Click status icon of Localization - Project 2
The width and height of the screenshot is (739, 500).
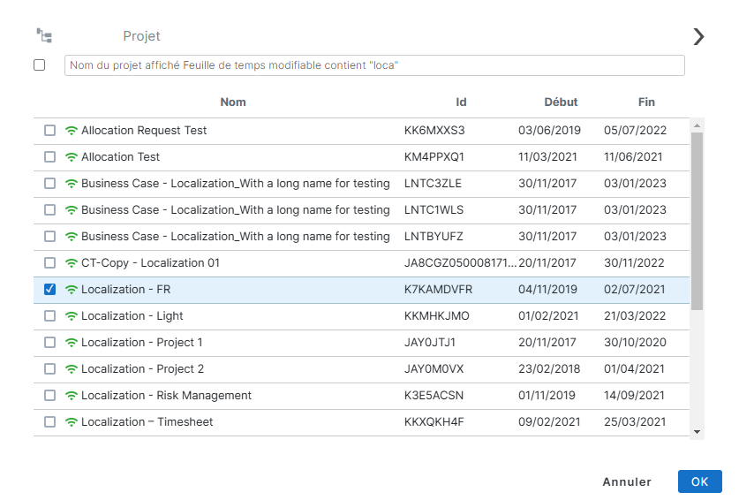72,369
